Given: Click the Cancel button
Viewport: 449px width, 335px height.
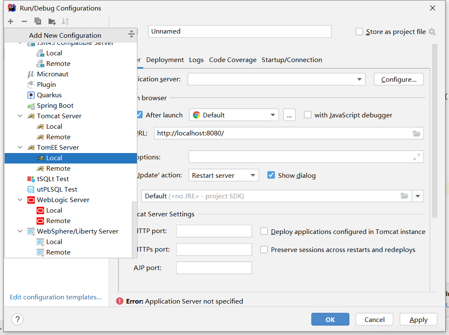Looking at the screenshot, I should pos(374,319).
